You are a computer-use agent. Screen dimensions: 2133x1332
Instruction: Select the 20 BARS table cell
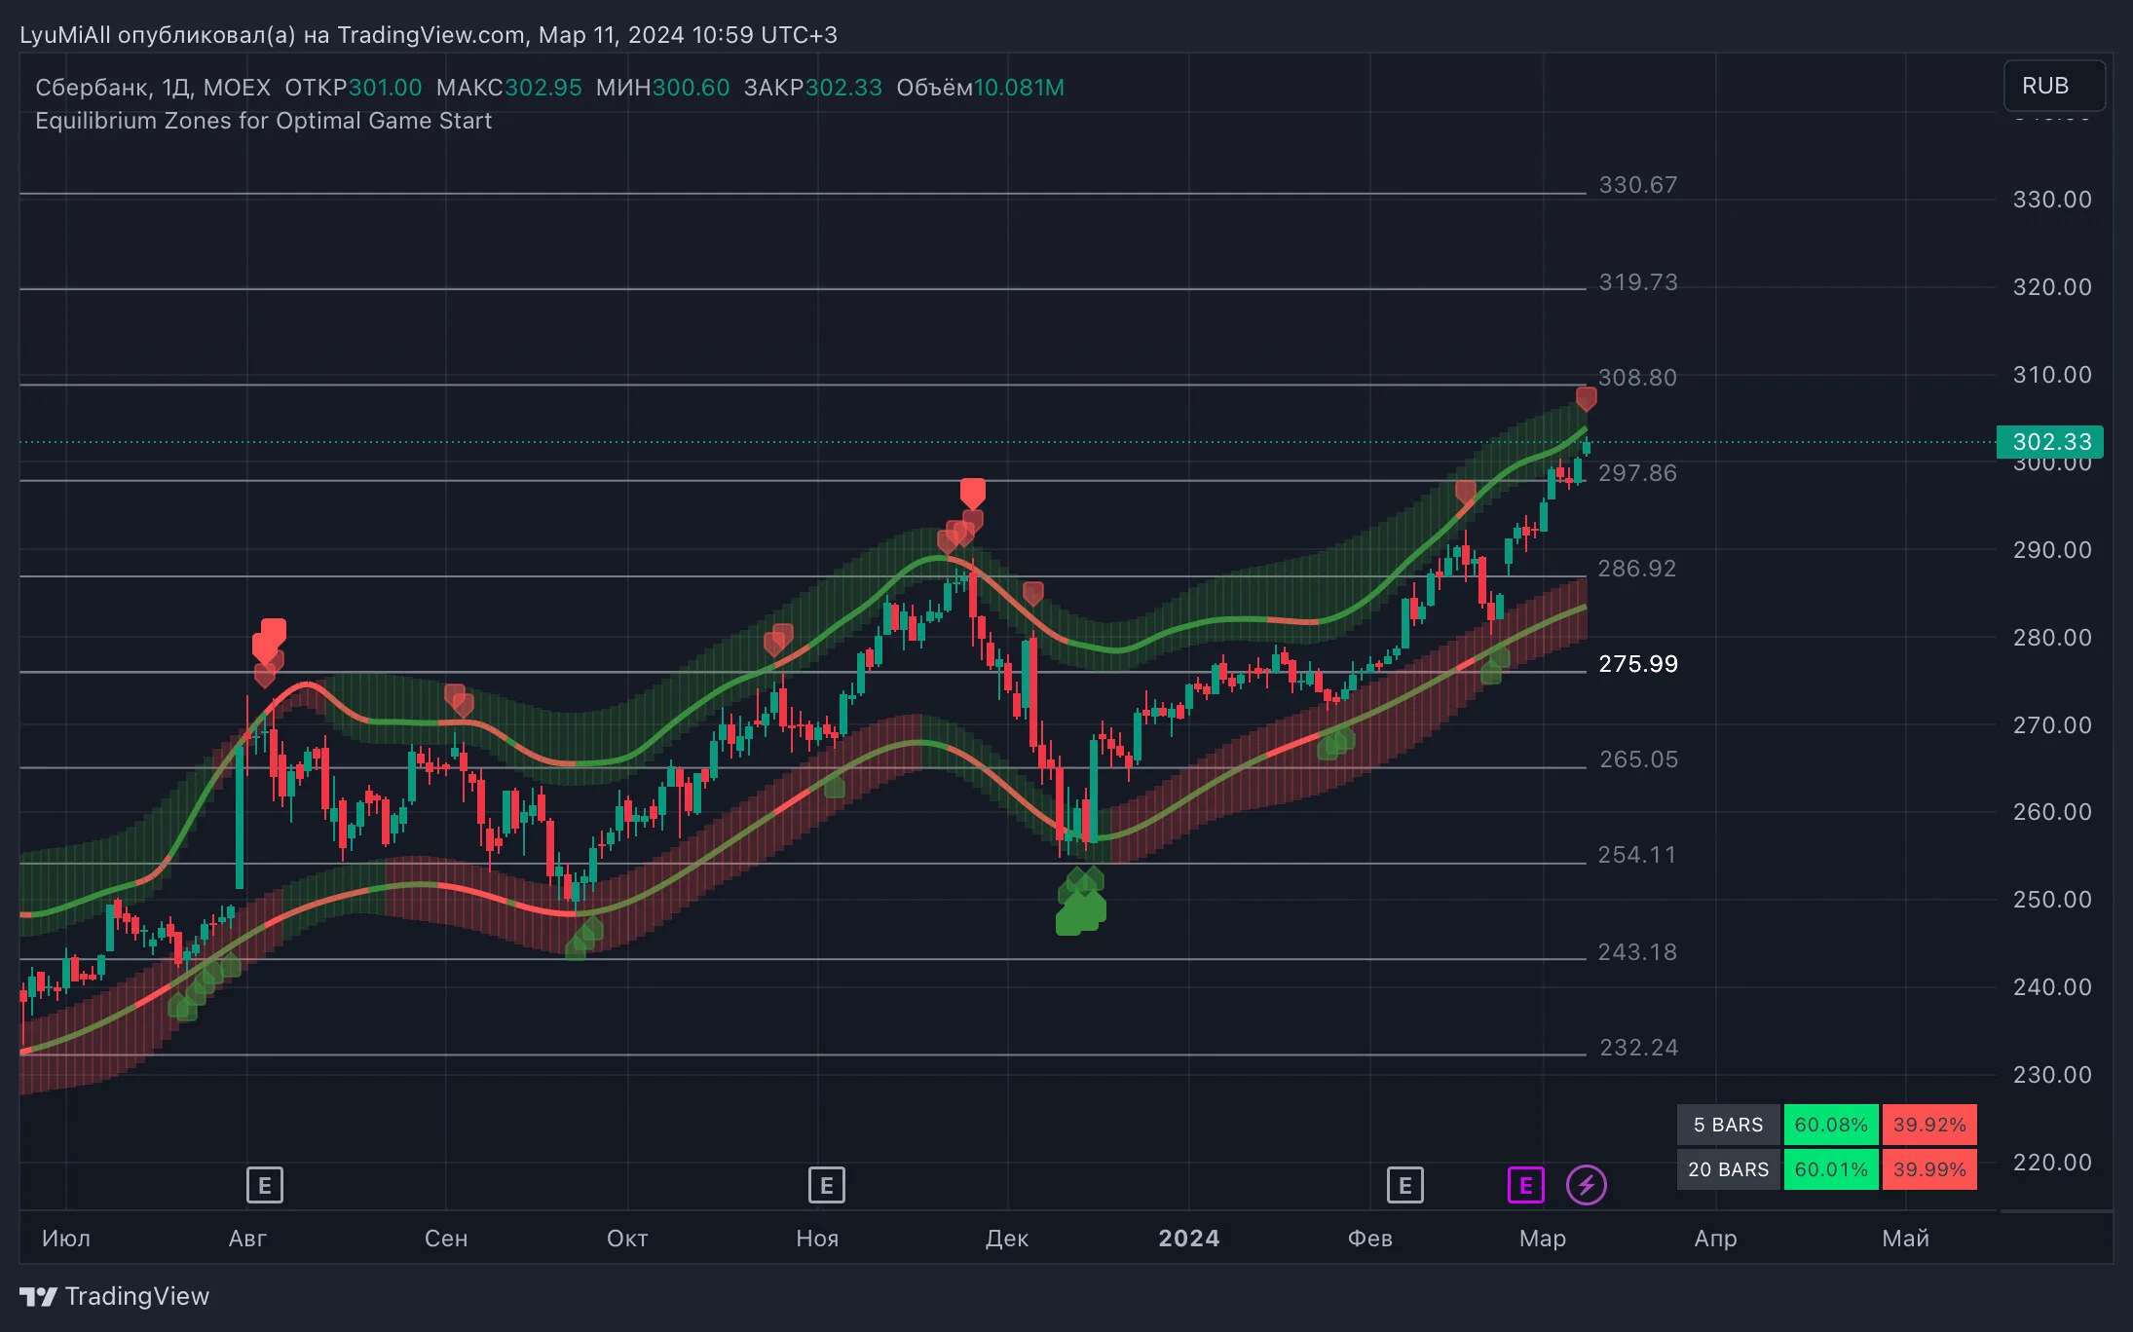point(1728,1169)
